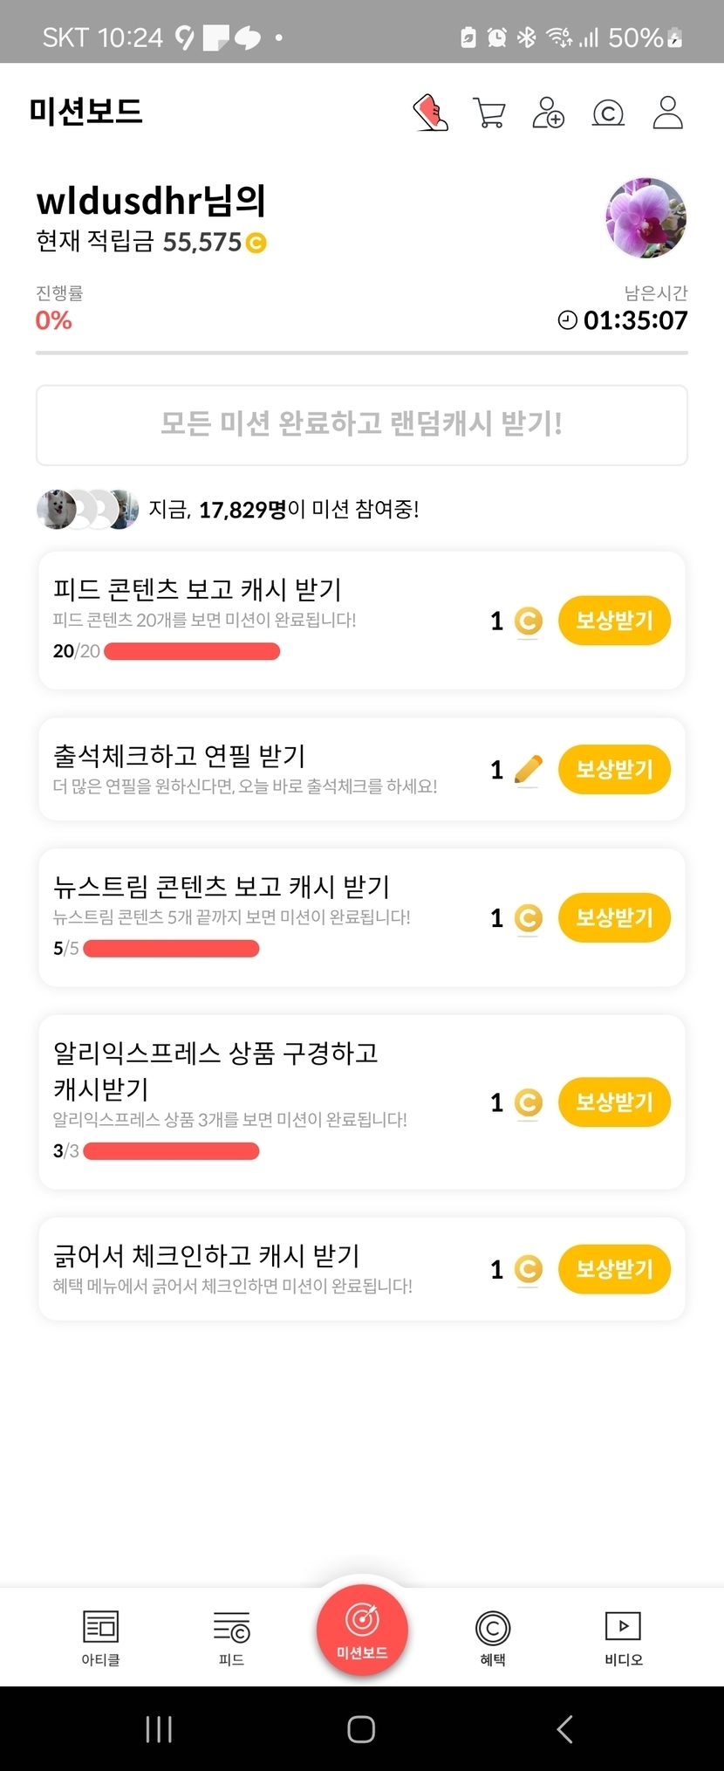Open the shopping cart
The image size is (724, 1771).
tap(488, 113)
